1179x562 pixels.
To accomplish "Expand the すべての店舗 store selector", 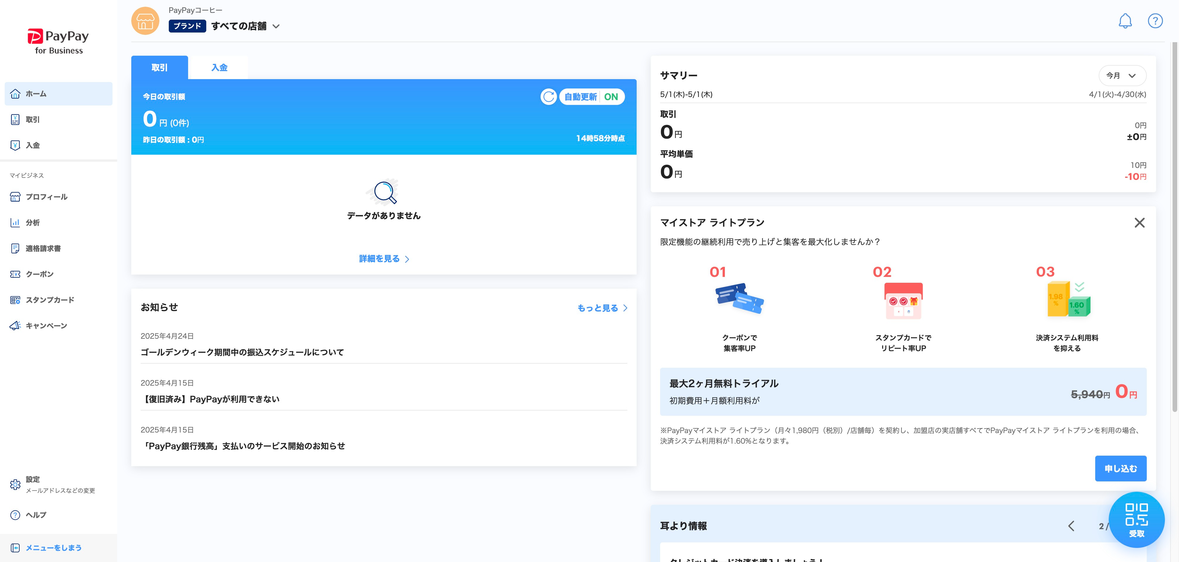I will click(245, 26).
